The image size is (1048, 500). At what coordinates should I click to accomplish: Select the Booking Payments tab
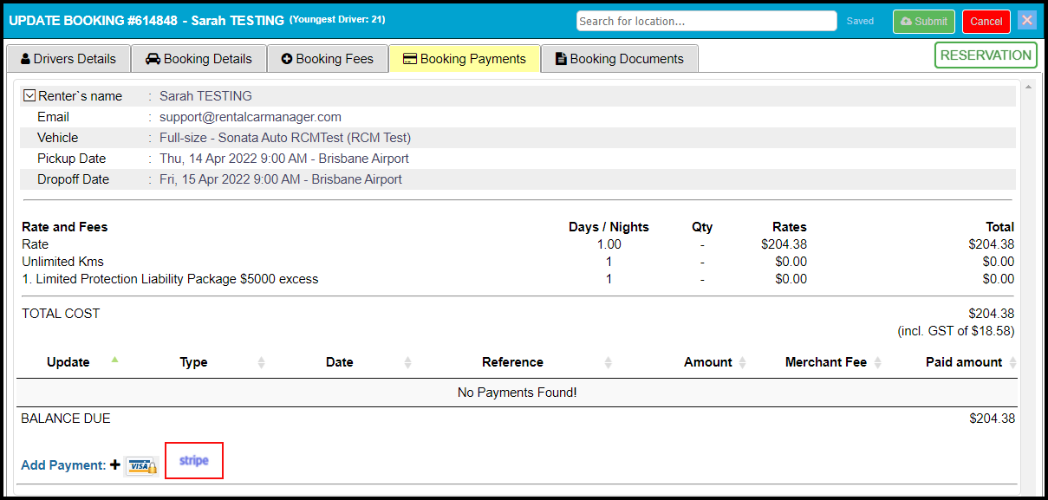pyautogui.click(x=465, y=59)
